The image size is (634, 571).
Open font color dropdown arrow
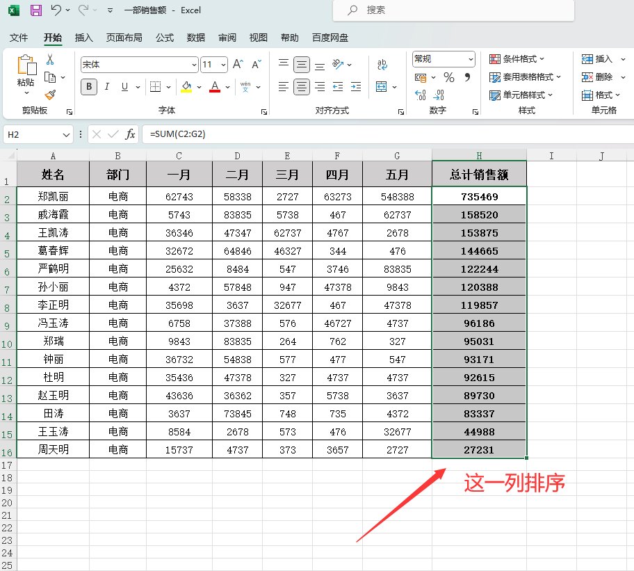click(227, 87)
